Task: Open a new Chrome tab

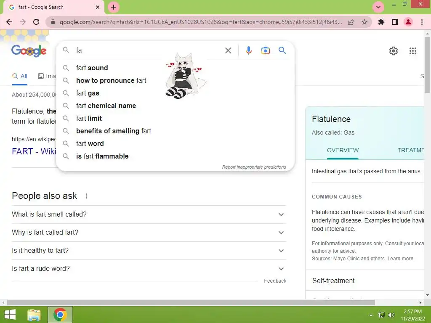Action: pyautogui.click(x=114, y=7)
